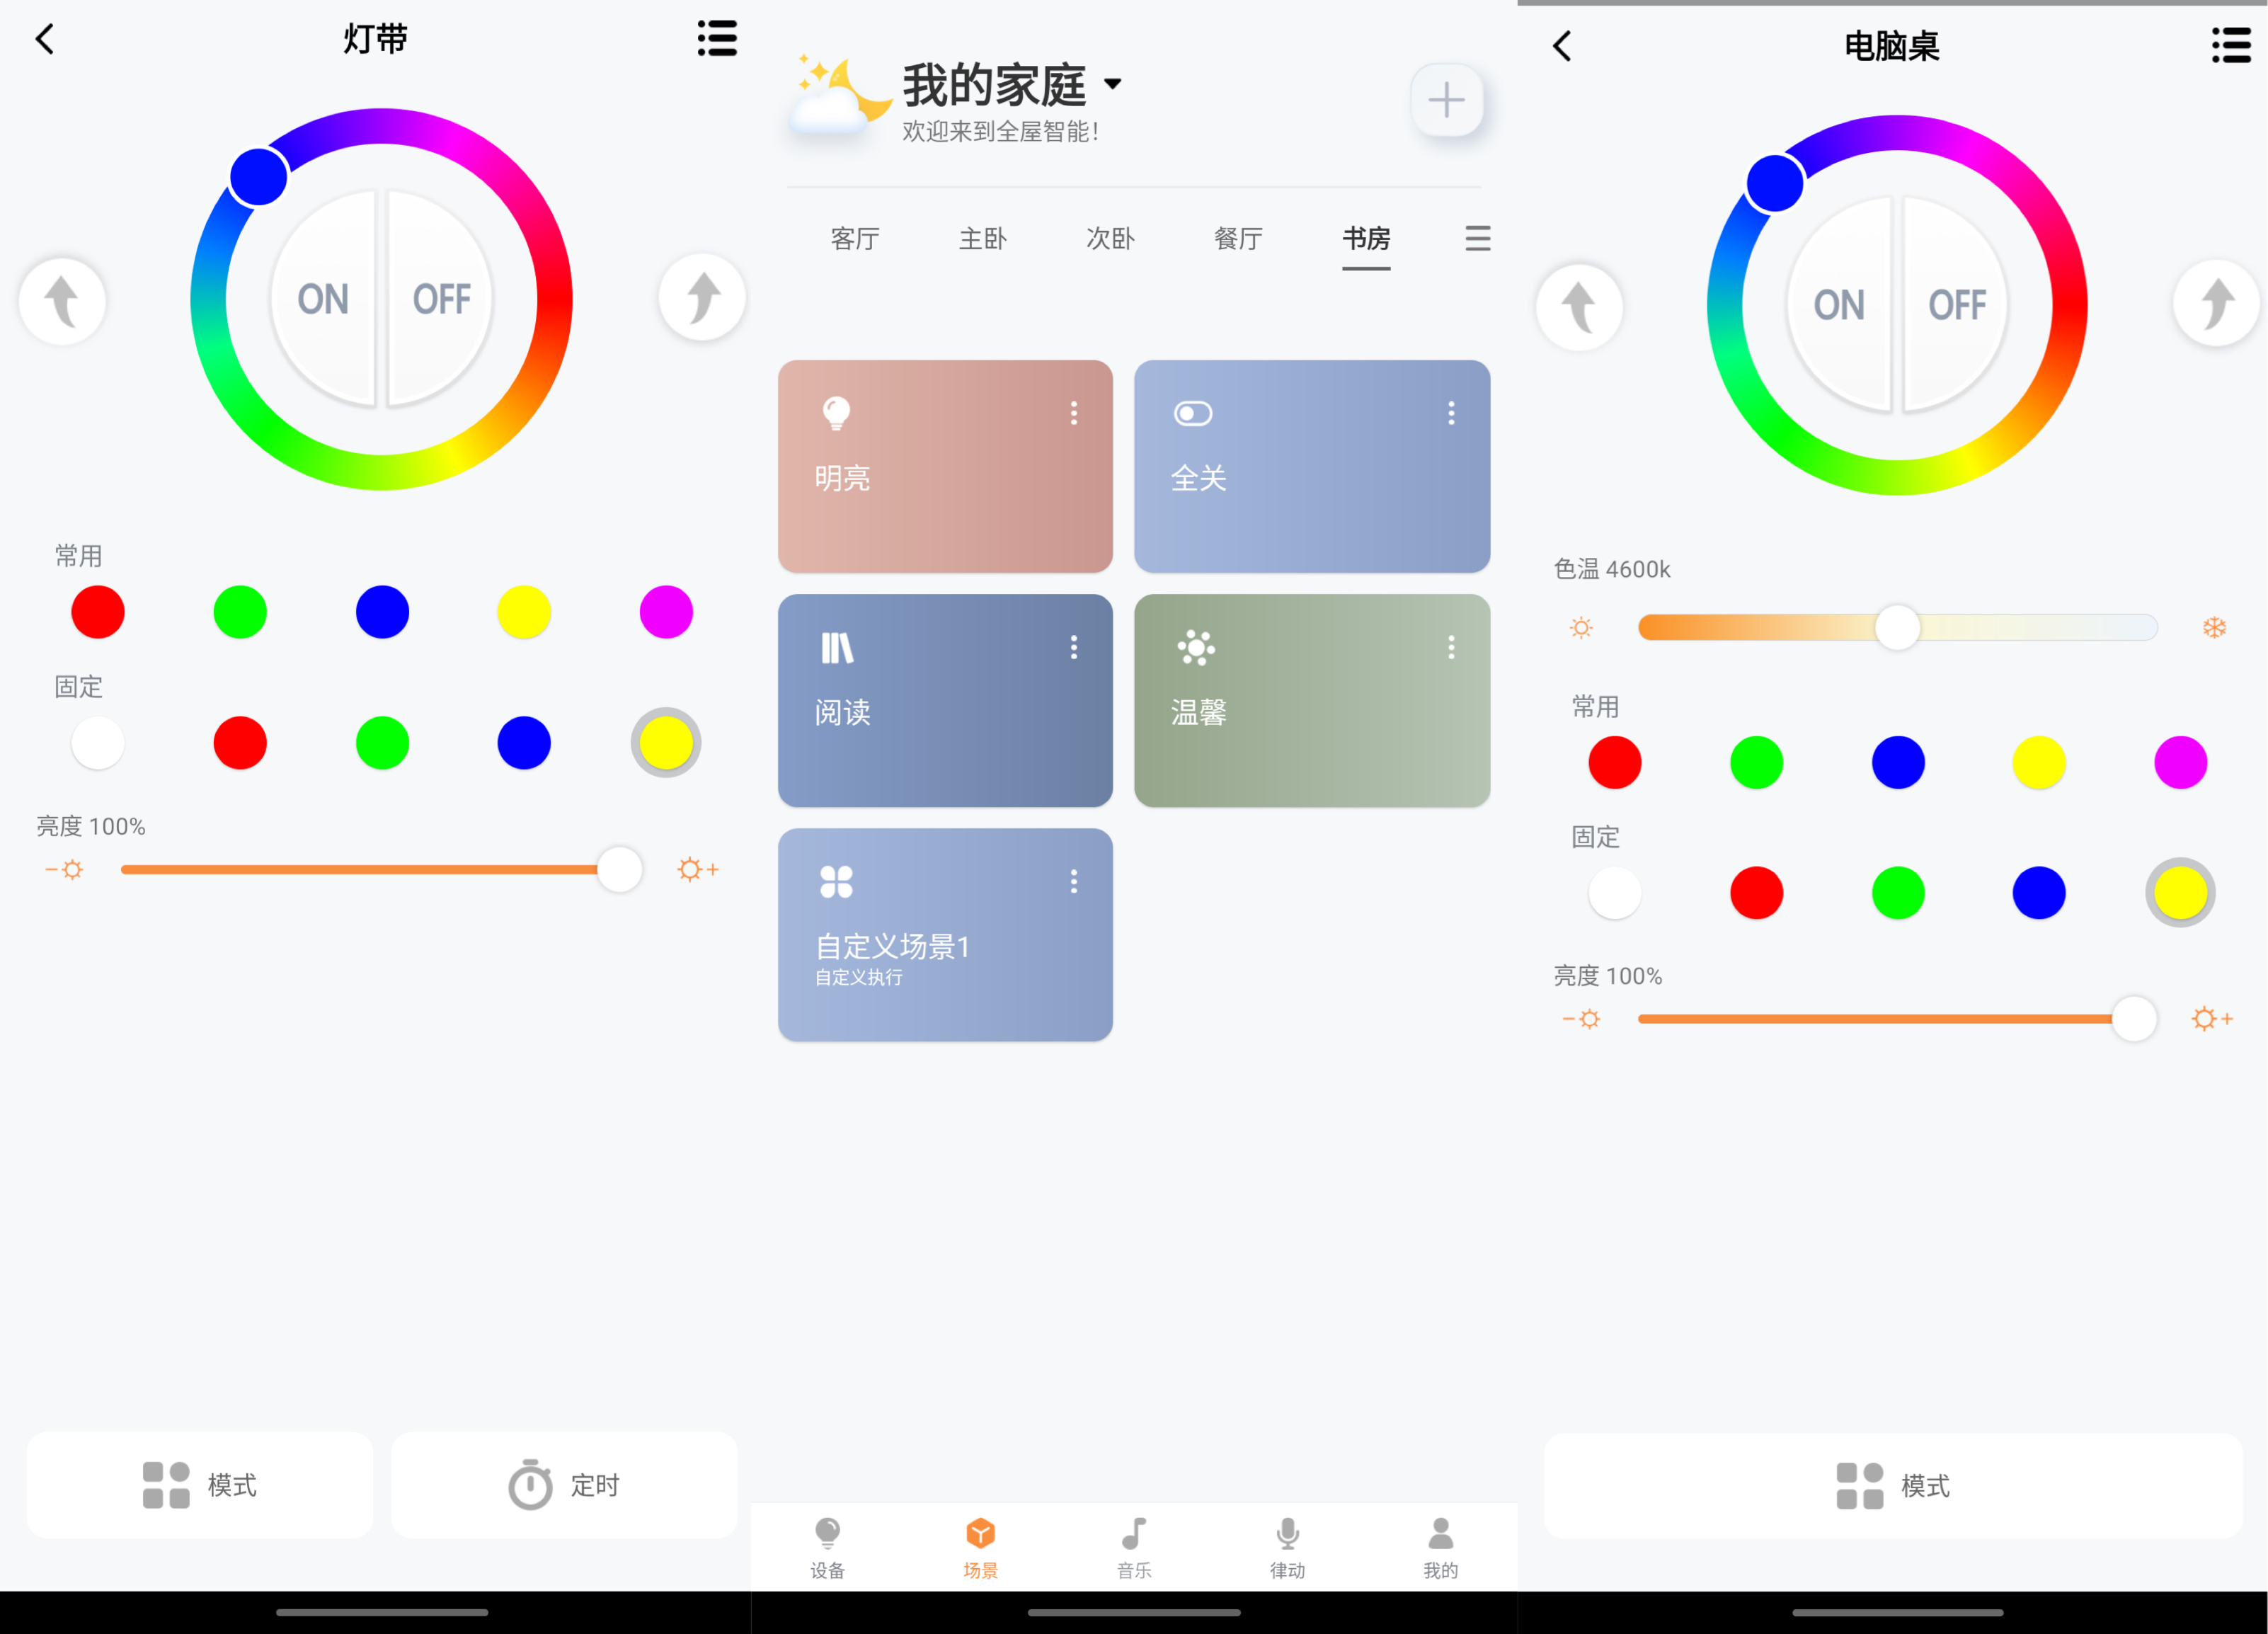Viewport: 2268px width, 1634px height.
Task: Select the reading icon in 阅读 scene card
Action: (x=838, y=647)
